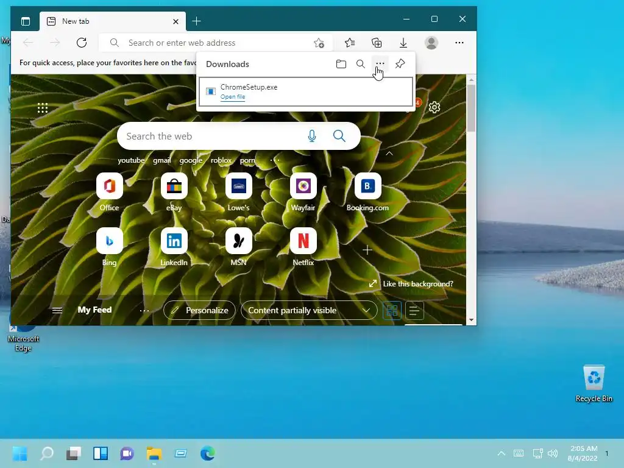Close the New tab tab
The width and height of the screenshot is (624, 468).
coord(175,21)
